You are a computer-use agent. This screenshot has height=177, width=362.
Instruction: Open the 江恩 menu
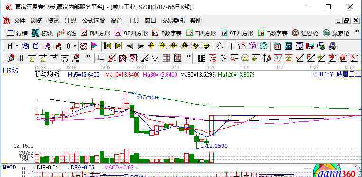[71, 21]
